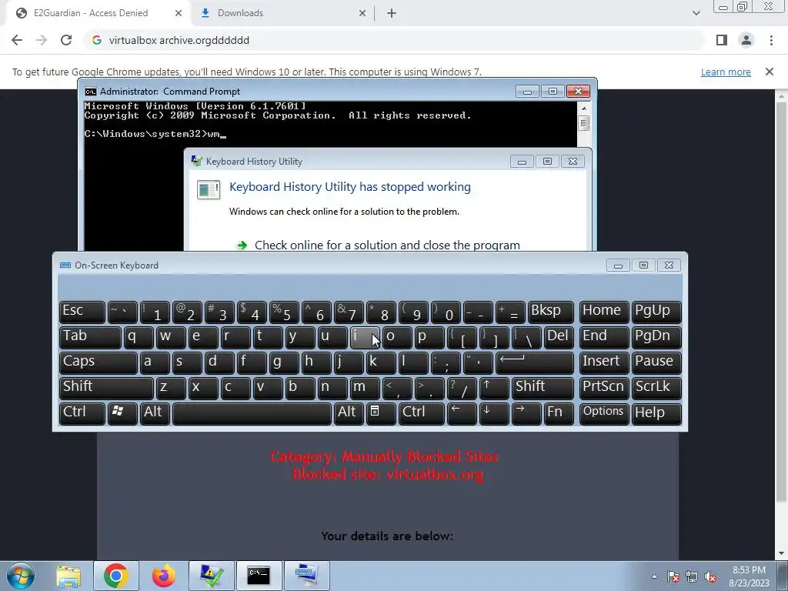Click the context menu key on keyboard
Image resolution: width=788 pixels, height=591 pixels.
tap(380, 413)
